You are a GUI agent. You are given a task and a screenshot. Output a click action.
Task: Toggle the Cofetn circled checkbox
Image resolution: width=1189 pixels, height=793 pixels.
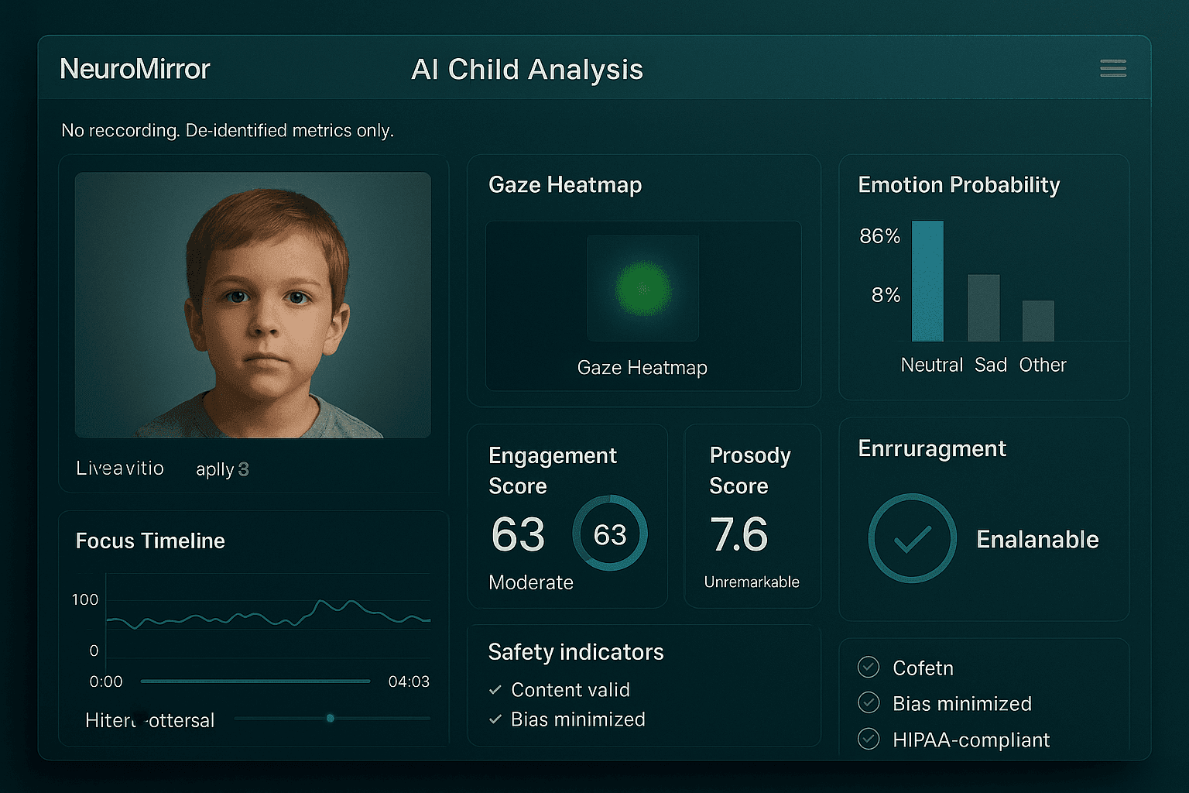pos(869,667)
